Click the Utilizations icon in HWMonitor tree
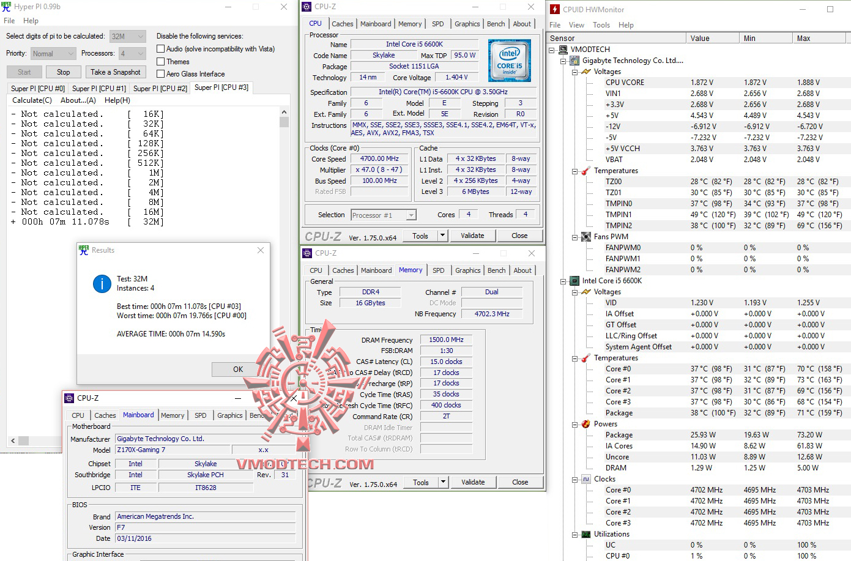 click(586, 534)
